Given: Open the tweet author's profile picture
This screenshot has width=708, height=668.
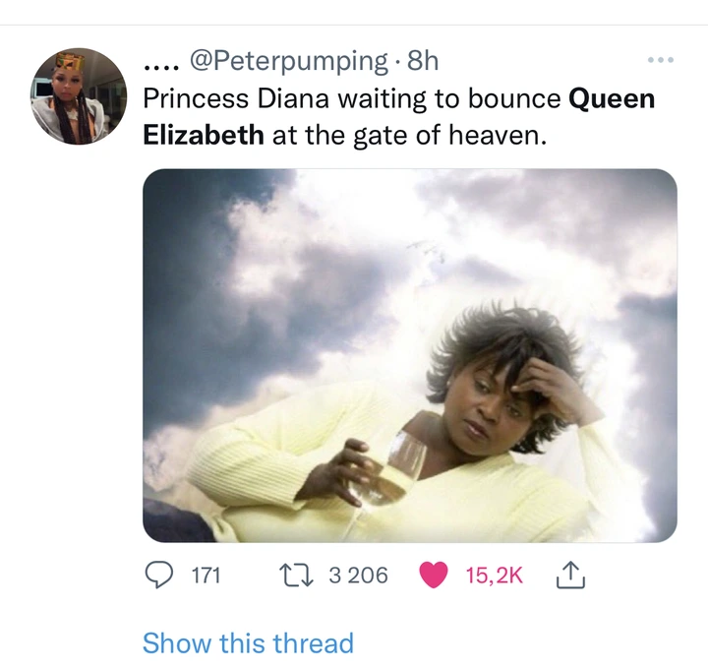Looking at the screenshot, I should pyautogui.click(x=79, y=96).
